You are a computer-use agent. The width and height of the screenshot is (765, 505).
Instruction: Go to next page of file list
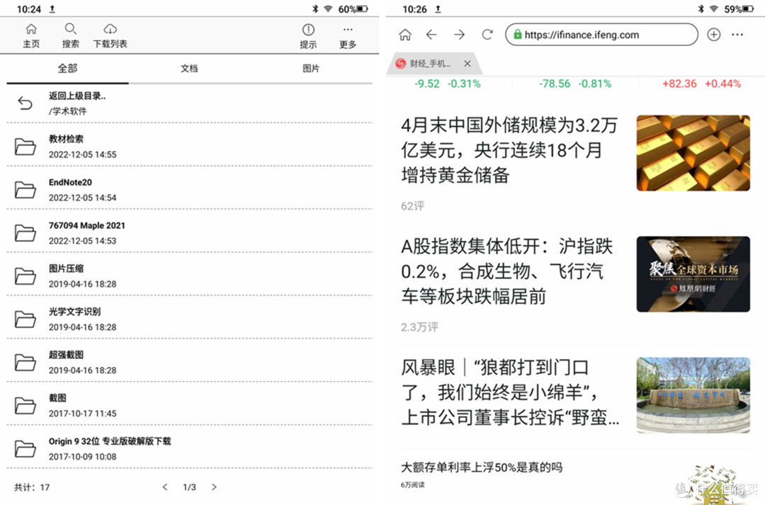click(x=214, y=487)
